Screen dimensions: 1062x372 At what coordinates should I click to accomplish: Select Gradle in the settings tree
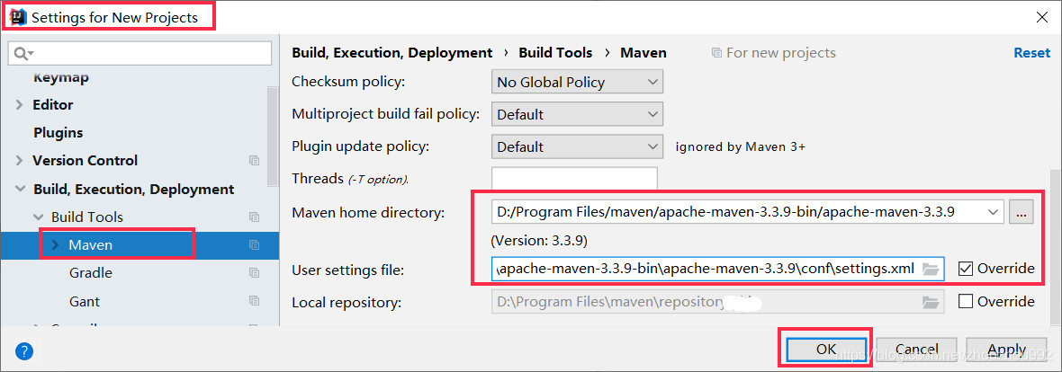tap(91, 273)
